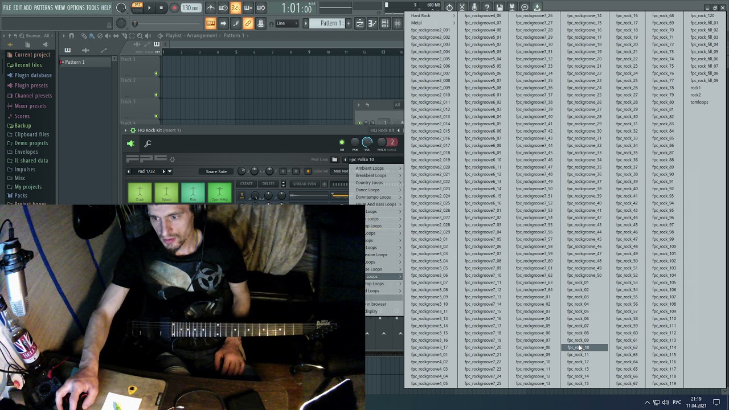Toggle the overdub (blend recording) icon
Image resolution: width=729 pixels, height=410 pixels.
pyautogui.click(x=248, y=8)
